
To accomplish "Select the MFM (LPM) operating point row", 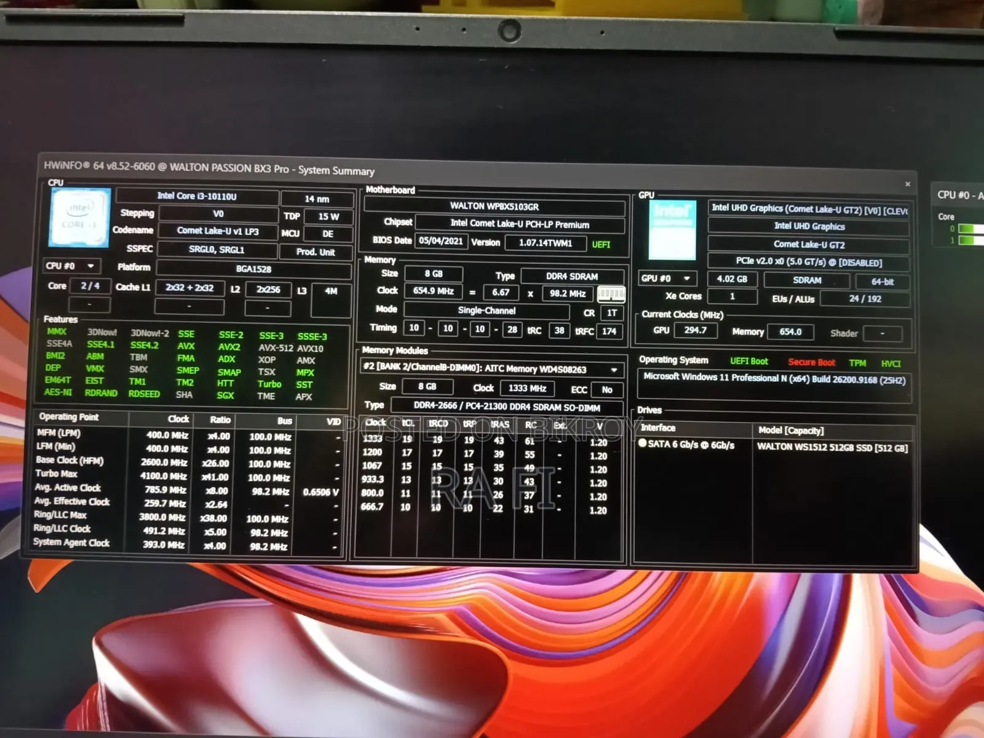I will point(188,435).
